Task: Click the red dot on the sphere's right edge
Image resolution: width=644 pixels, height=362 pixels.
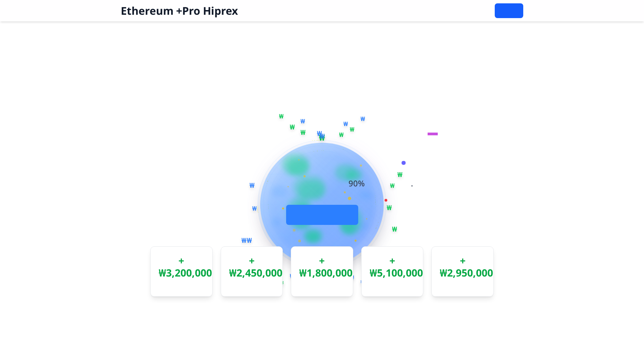Action: (385, 200)
